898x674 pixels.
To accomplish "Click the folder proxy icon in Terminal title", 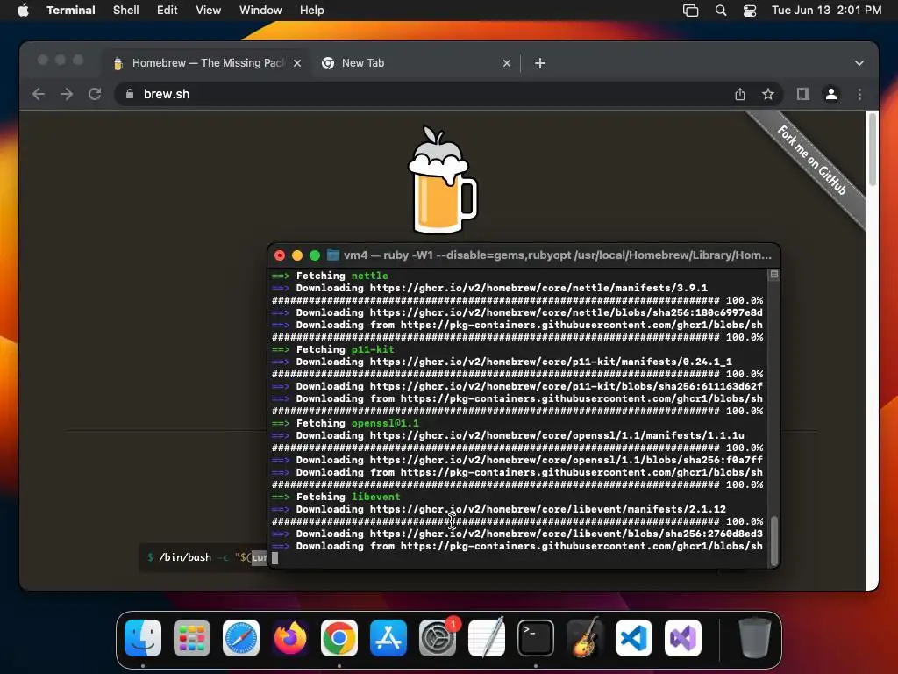I will [x=332, y=255].
